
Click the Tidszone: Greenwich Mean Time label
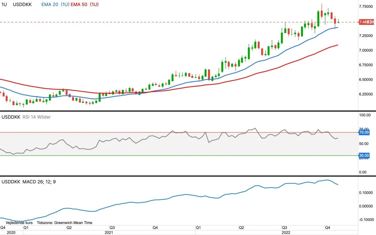pos(65,223)
